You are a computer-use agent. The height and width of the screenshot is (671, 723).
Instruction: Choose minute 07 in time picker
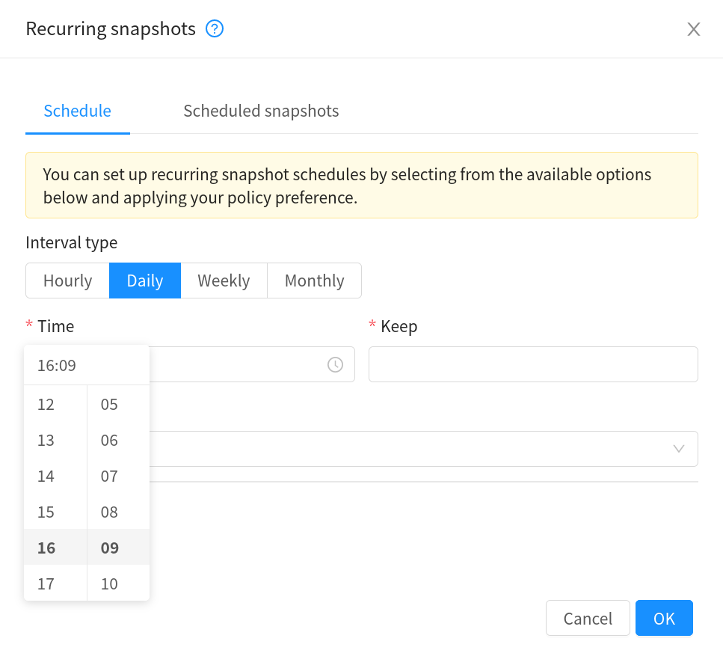coord(109,477)
